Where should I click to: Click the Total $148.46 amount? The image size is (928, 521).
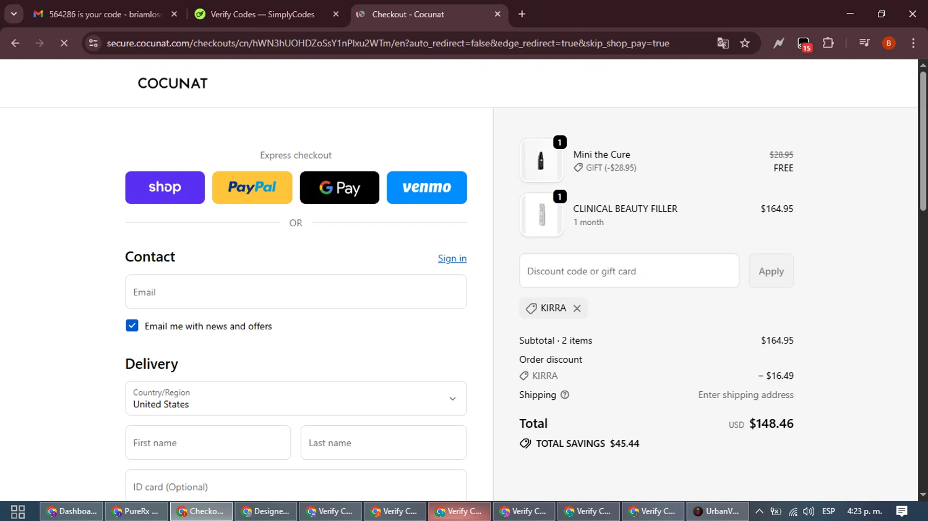click(x=771, y=423)
